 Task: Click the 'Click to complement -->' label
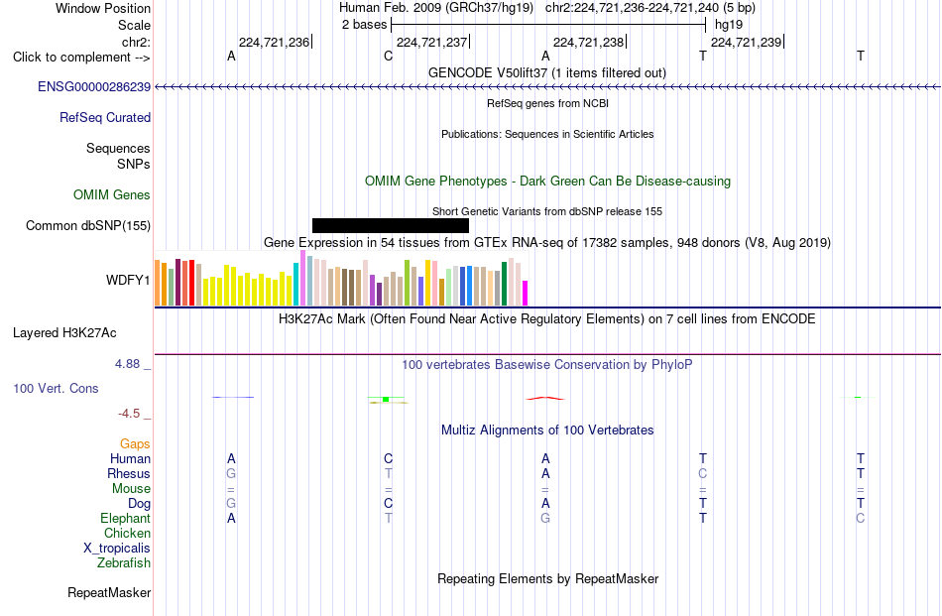pyautogui.click(x=81, y=58)
